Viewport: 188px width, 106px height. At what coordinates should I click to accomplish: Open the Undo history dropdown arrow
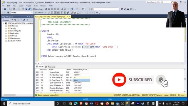[75, 9]
